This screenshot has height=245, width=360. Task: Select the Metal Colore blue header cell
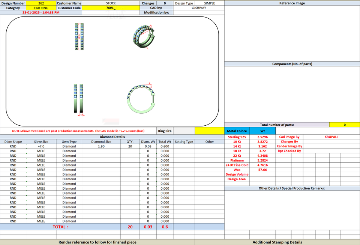tap(237, 131)
